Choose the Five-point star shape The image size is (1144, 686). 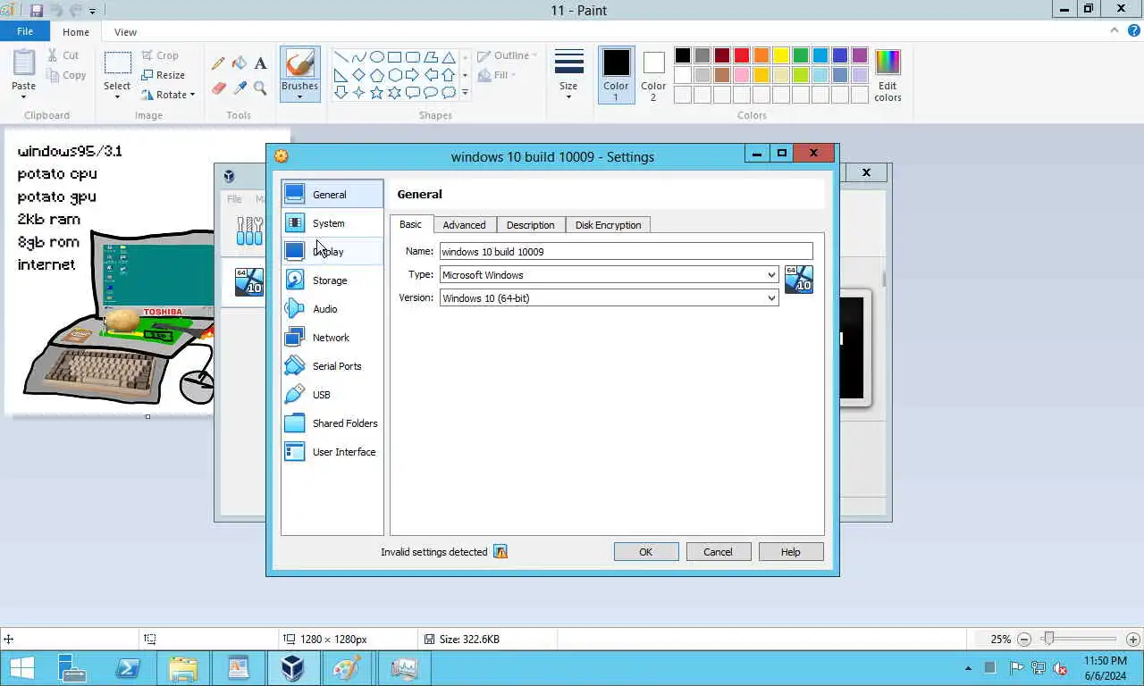tap(376, 92)
